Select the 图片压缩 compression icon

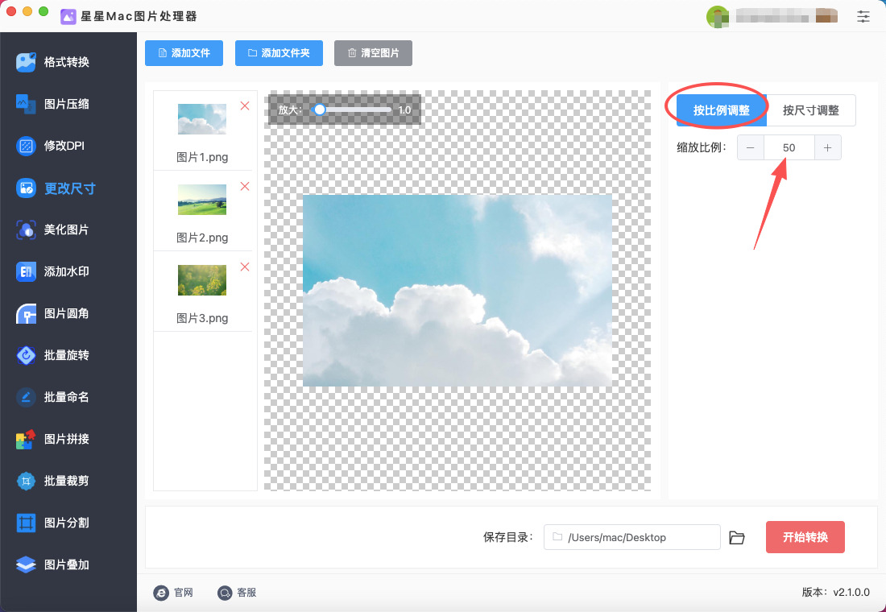(26, 104)
